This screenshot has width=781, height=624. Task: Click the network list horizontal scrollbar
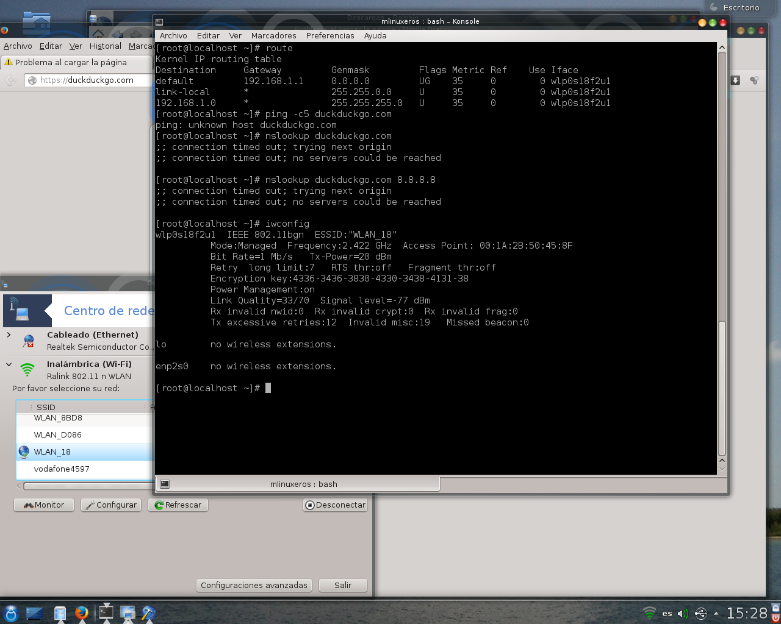coord(88,486)
